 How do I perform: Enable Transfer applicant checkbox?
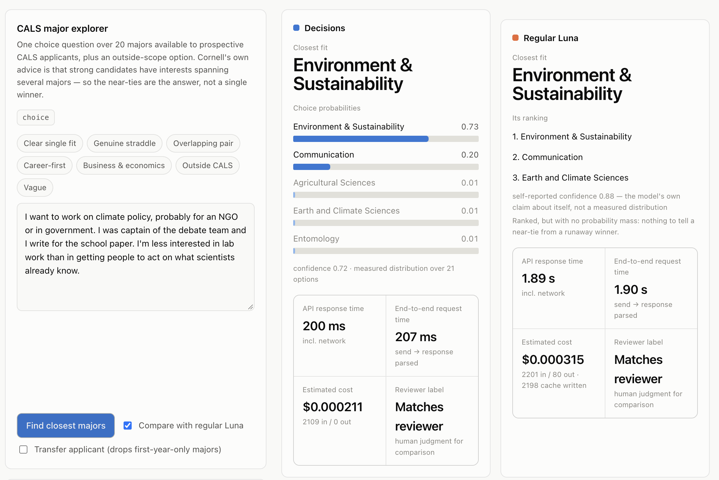[x=23, y=449]
